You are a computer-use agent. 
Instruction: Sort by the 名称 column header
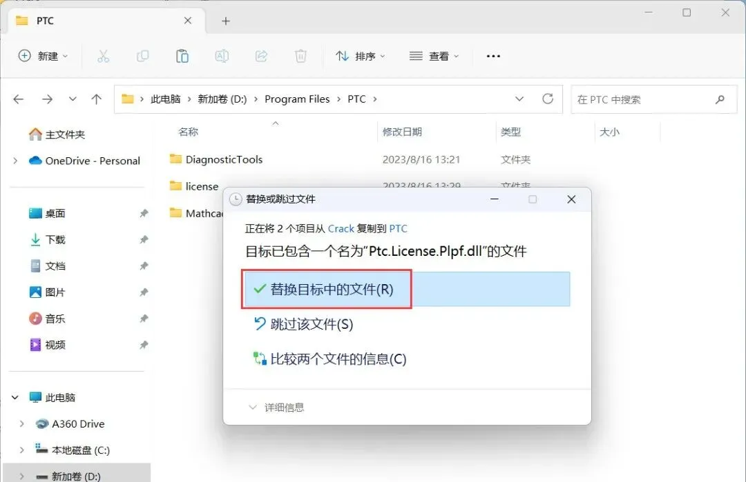coord(188,132)
